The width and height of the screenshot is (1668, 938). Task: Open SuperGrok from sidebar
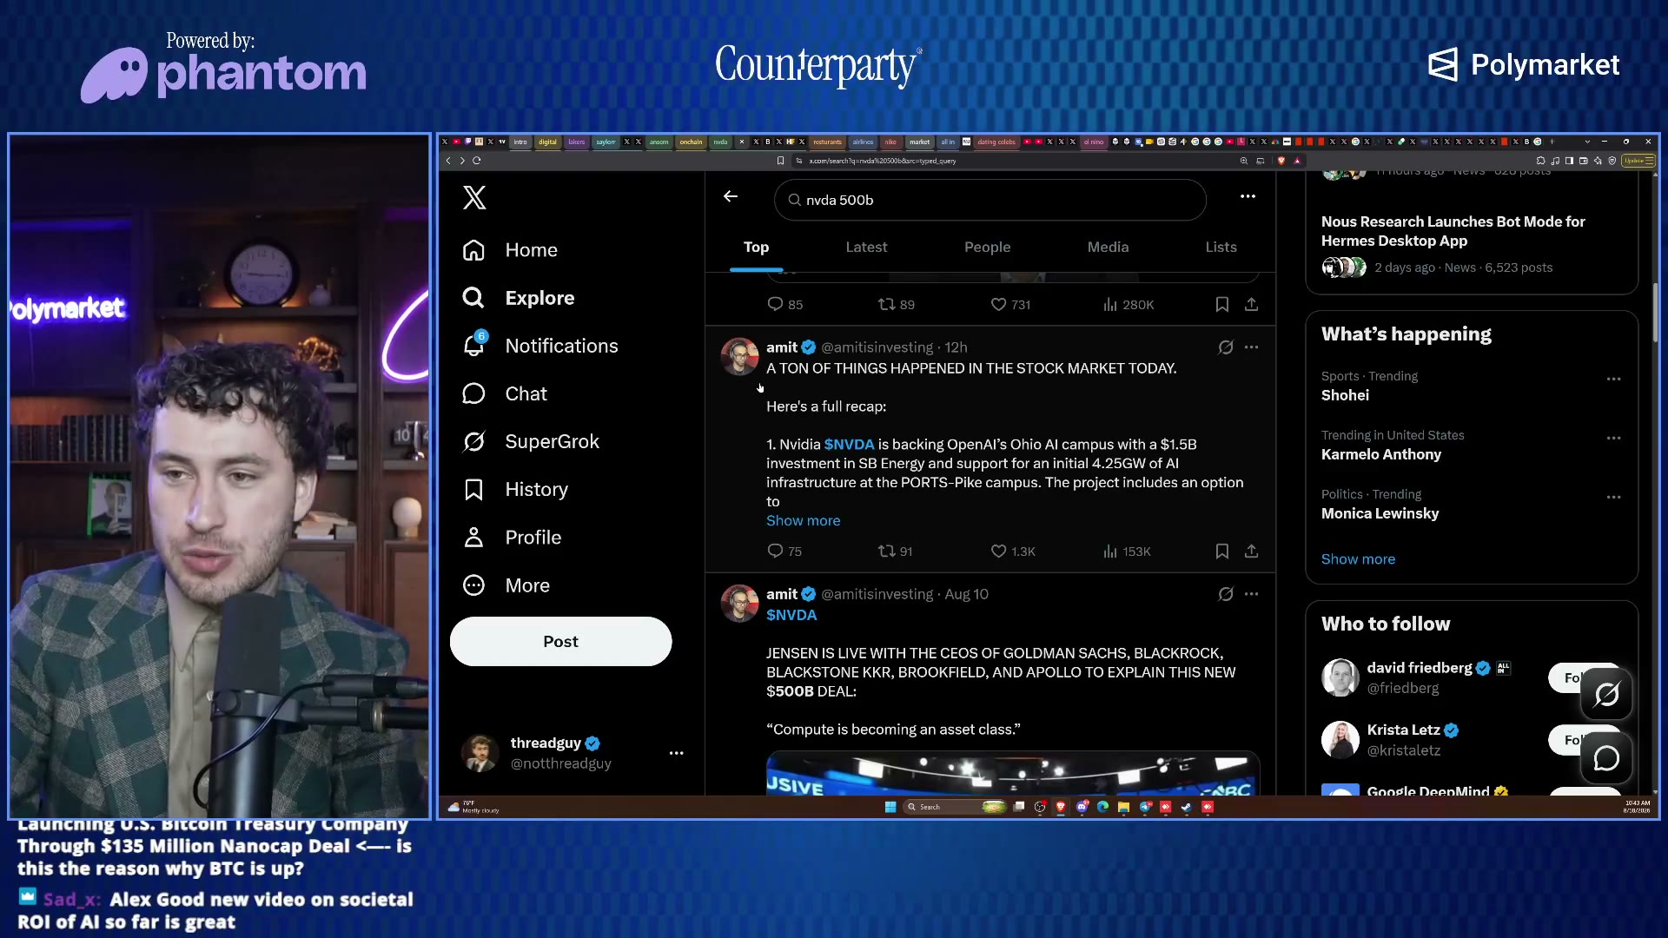[531, 441]
